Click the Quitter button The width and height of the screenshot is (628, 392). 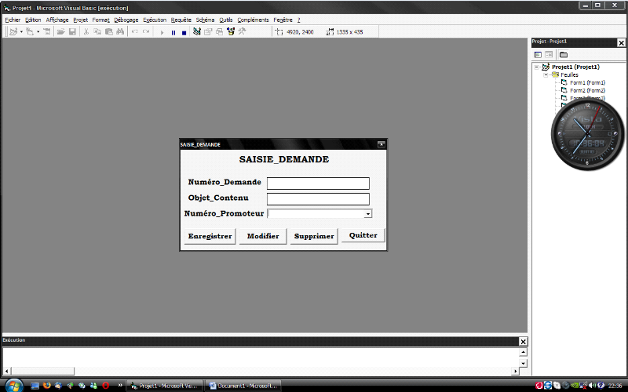(363, 235)
